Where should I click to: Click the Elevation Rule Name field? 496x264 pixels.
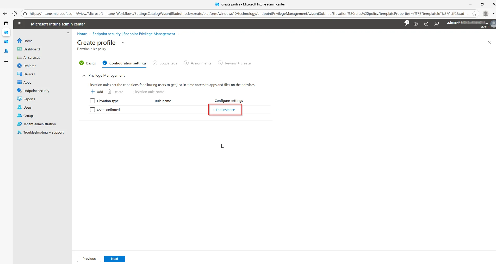pyautogui.click(x=149, y=92)
